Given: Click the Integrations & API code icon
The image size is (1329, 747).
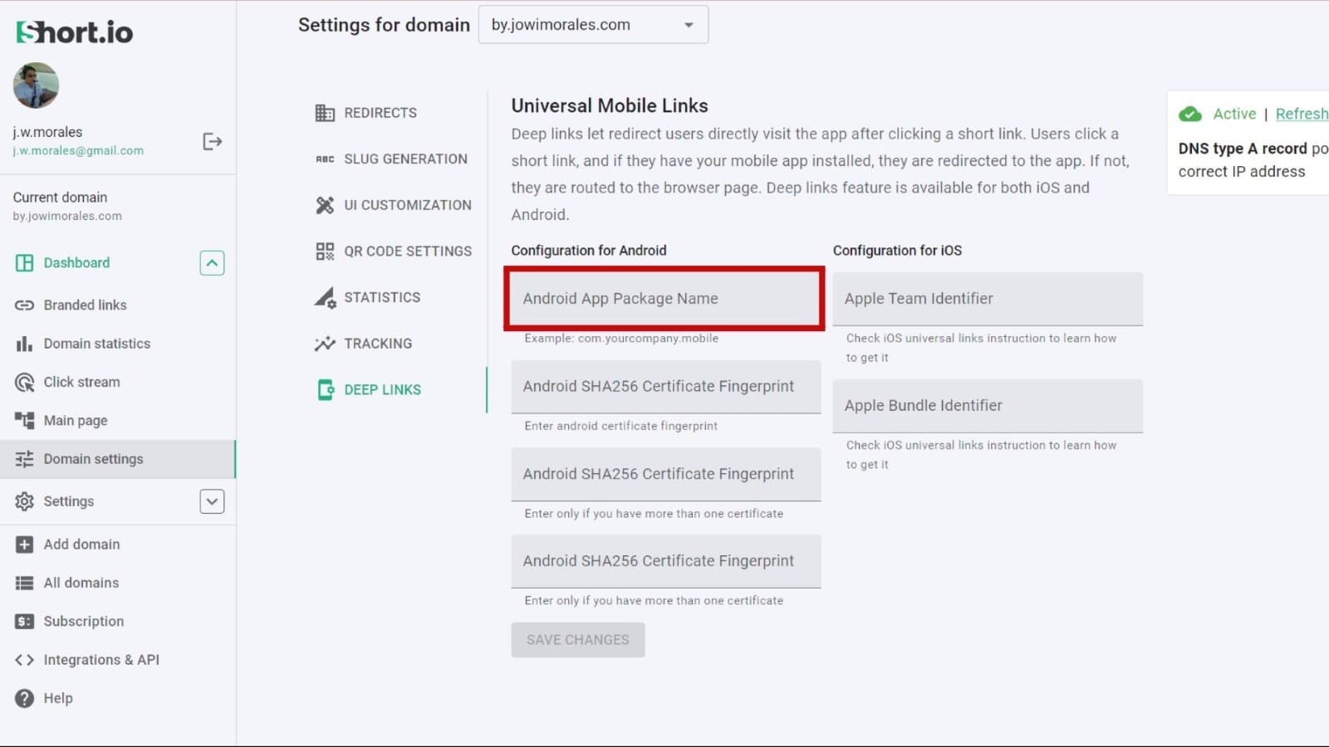Looking at the screenshot, I should tap(24, 660).
